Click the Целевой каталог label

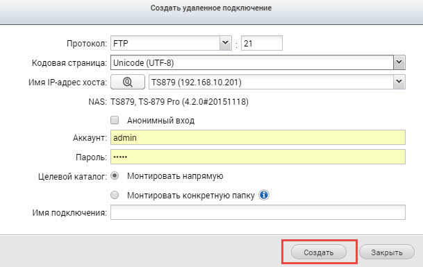(x=72, y=176)
